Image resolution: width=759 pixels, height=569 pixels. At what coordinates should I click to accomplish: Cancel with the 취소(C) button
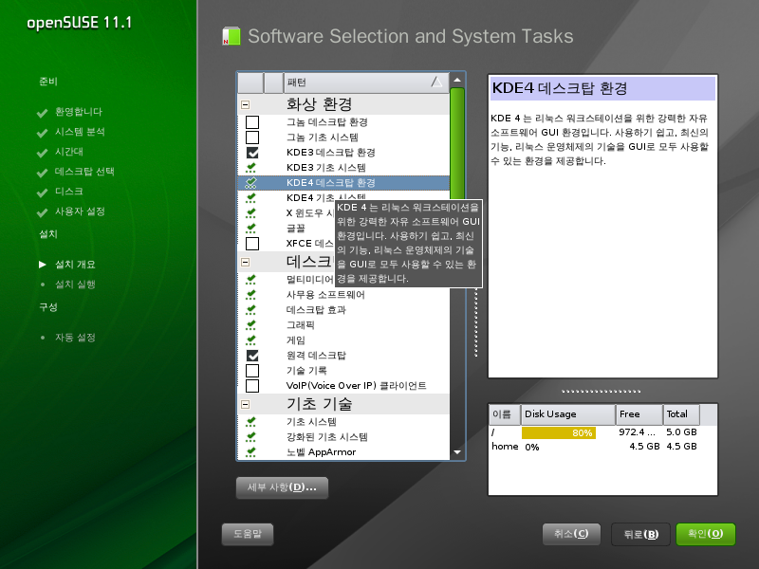click(x=571, y=534)
